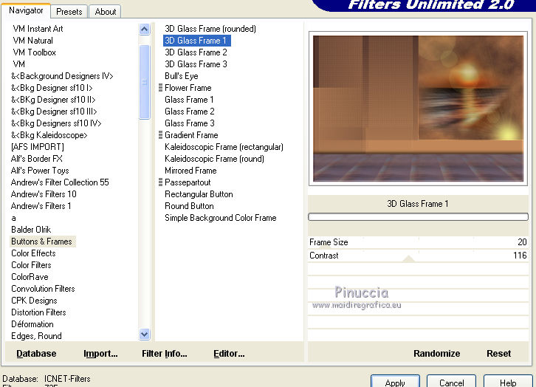Select the Color Filters category

pyautogui.click(x=31, y=265)
